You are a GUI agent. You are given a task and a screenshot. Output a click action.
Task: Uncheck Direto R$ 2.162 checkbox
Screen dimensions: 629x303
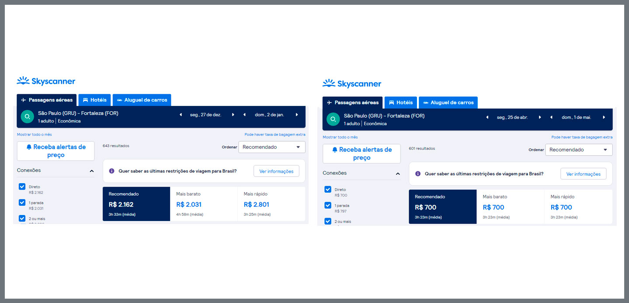click(22, 187)
